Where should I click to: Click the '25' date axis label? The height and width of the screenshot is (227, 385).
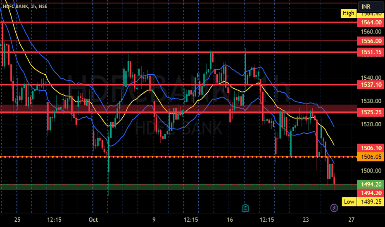(17, 220)
